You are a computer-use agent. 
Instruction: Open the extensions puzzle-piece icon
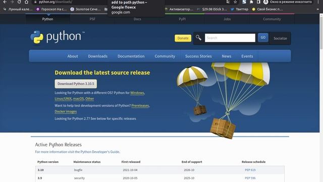pyautogui.click(x=251, y=2)
